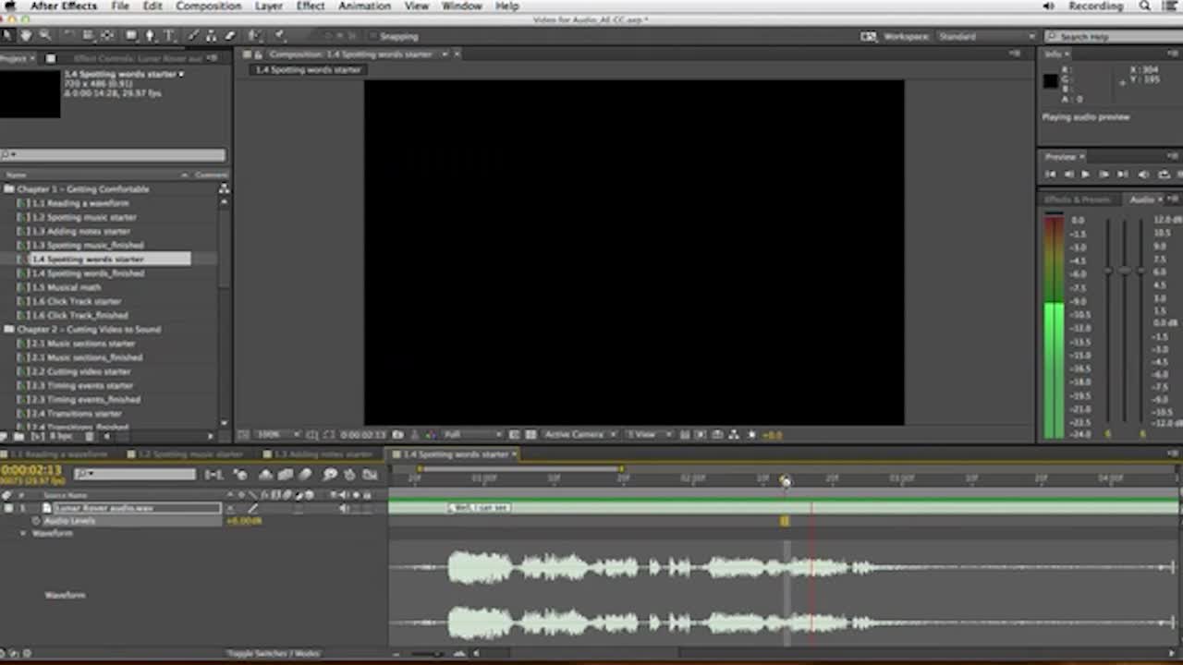Image resolution: width=1183 pixels, height=665 pixels.
Task: Click the current time 0:00:02:13 display
Action: 31,470
